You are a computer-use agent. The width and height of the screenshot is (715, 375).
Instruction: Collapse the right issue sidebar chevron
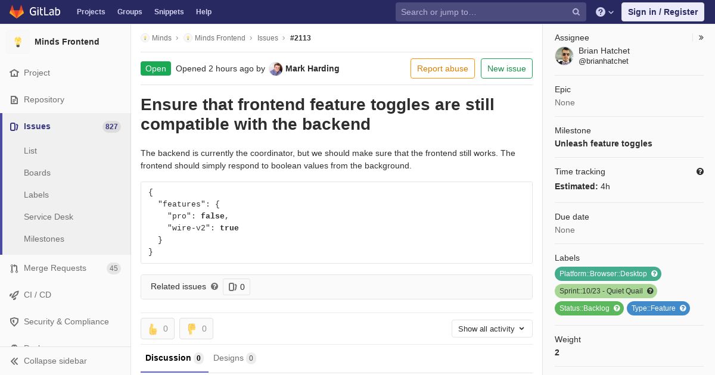point(701,37)
